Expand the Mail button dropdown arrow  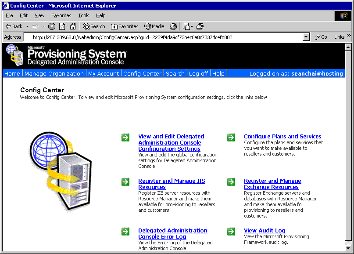coord(192,26)
